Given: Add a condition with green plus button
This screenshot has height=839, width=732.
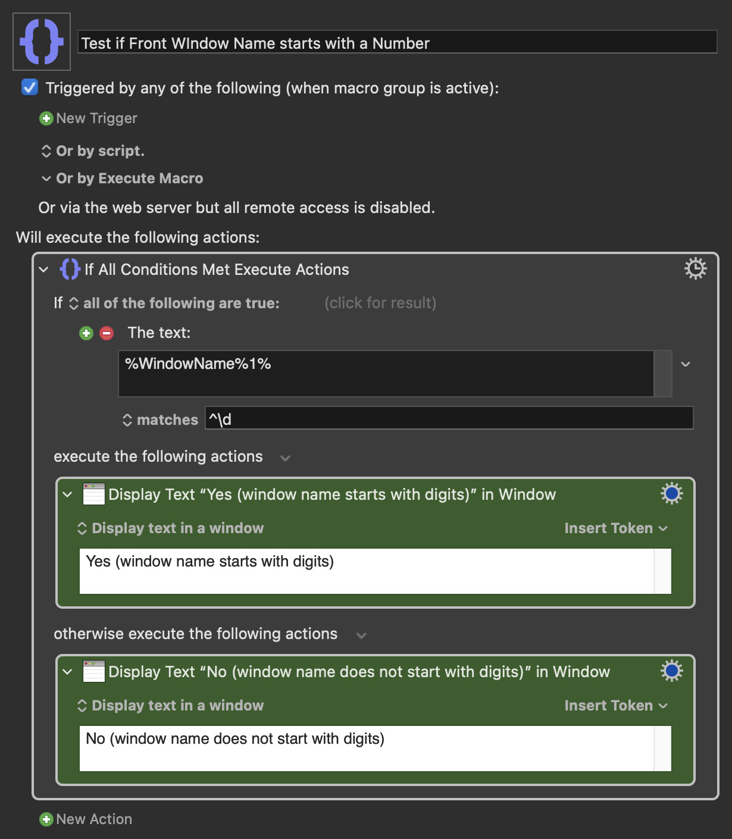Looking at the screenshot, I should [x=86, y=333].
